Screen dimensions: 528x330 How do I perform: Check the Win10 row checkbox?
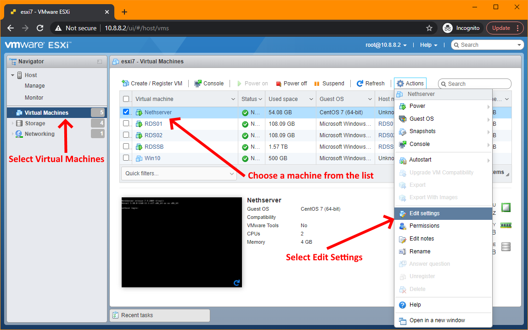[x=126, y=157]
